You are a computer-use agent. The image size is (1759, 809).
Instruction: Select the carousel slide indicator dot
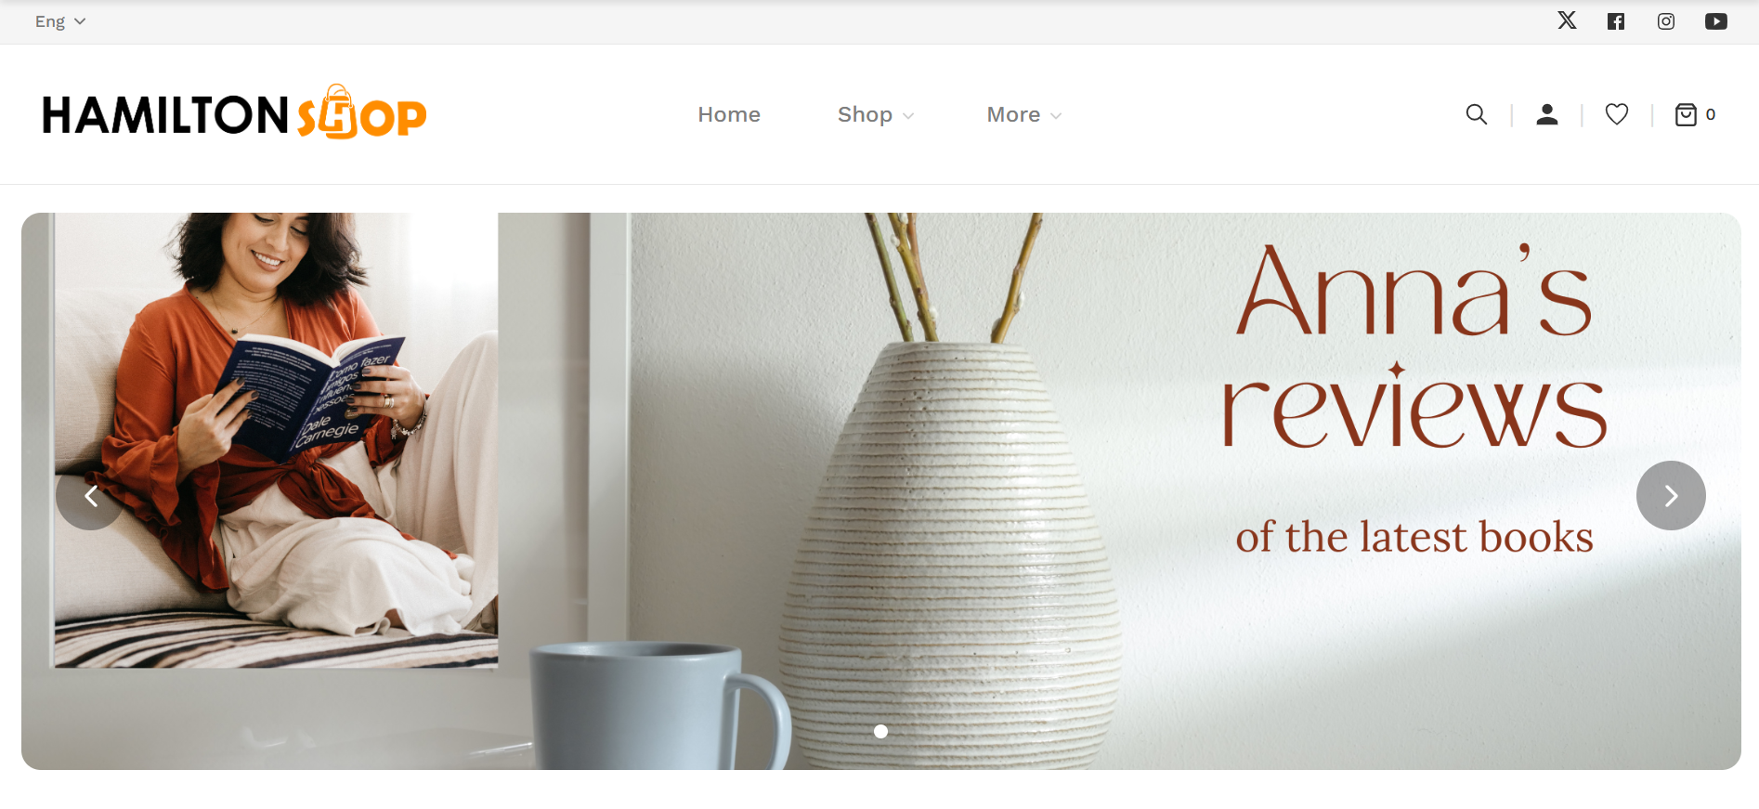(x=880, y=731)
